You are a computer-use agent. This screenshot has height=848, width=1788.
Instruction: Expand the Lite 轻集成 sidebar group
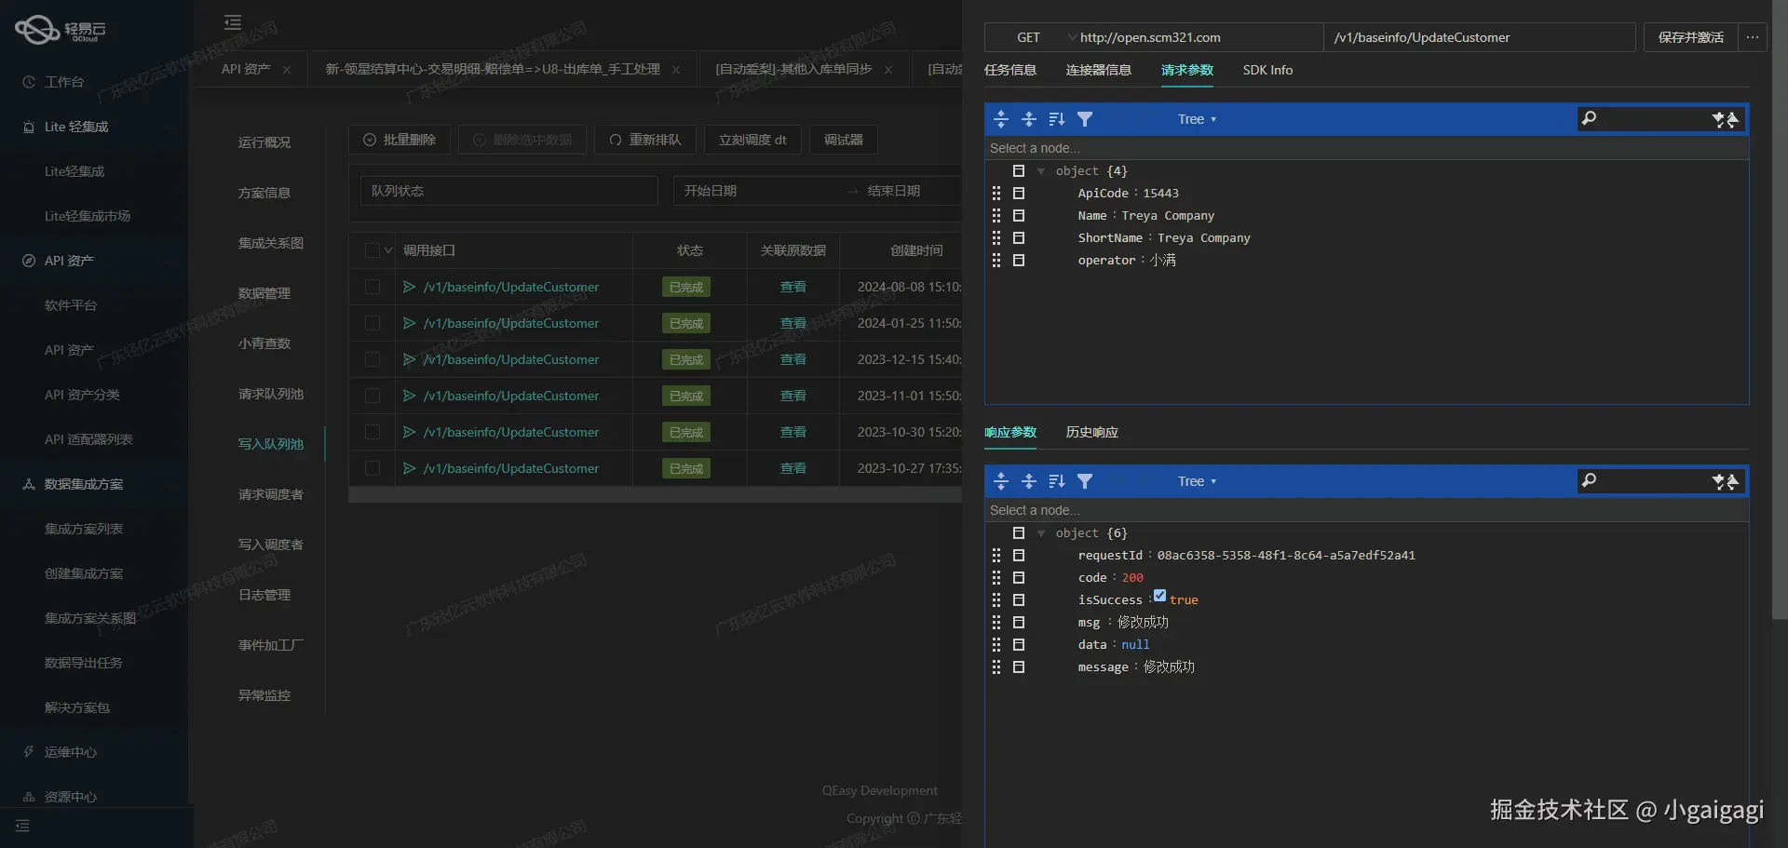(x=76, y=127)
